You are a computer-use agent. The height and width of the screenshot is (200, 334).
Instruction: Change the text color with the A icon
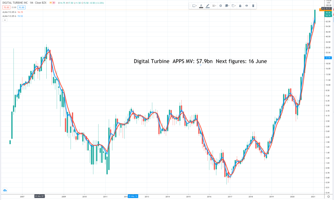(x=201, y=6)
